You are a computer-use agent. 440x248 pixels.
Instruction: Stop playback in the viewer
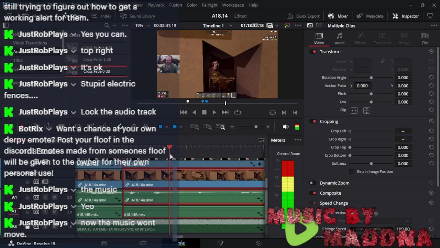(204, 112)
